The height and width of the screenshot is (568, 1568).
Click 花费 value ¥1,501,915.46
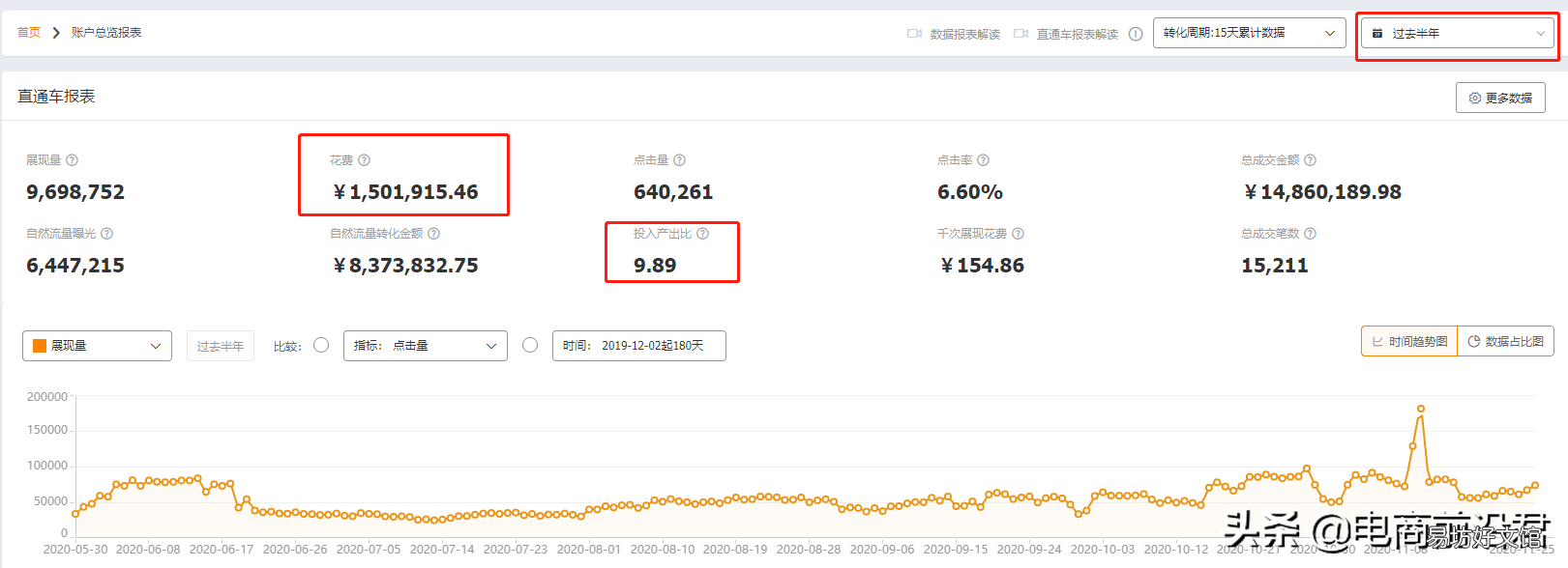pyautogui.click(x=406, y=192)
